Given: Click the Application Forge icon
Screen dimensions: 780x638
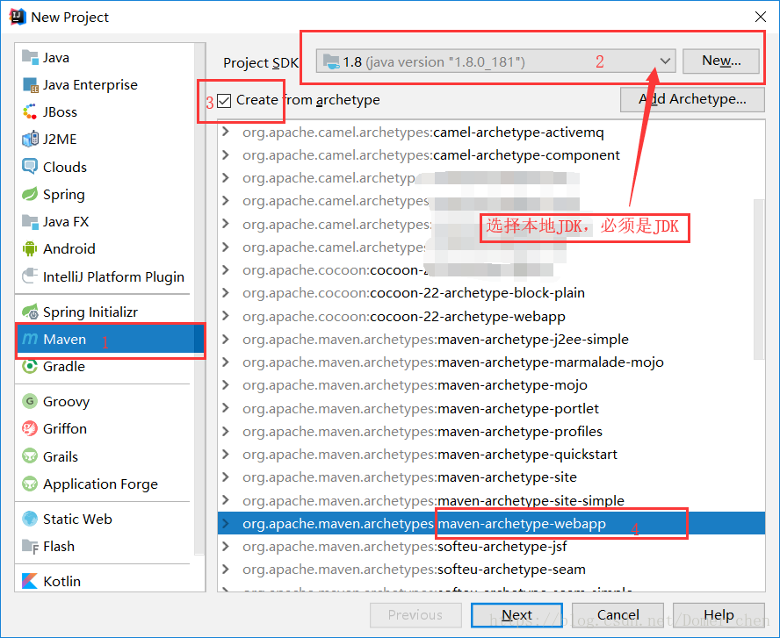Looking at the screenshot, I should pyautogui.click(x=30, y=483).
